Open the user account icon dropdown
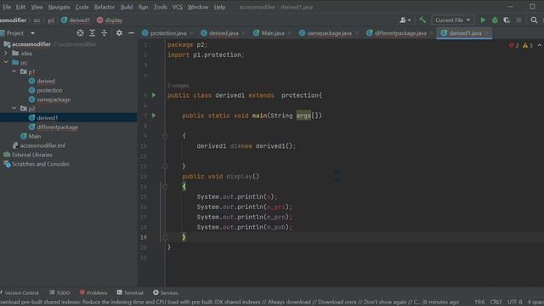This screenshot has height=306, width=544. click(405, 20)
